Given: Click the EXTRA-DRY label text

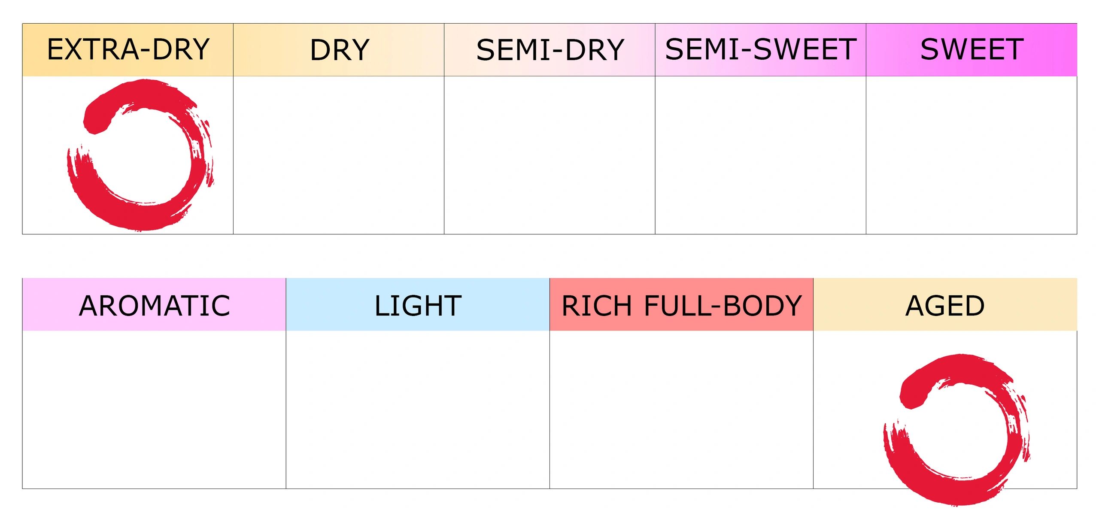Looking at the screenshot, I should click(128, 49).
